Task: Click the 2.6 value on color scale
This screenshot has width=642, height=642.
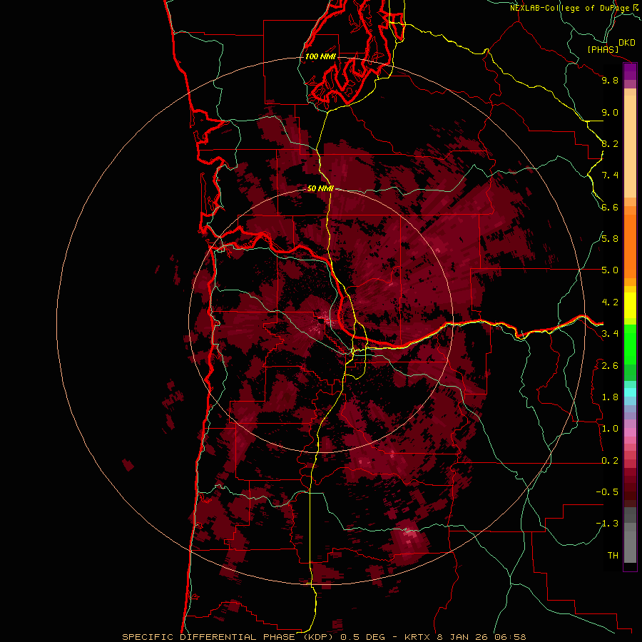Action: coord(610,366)
